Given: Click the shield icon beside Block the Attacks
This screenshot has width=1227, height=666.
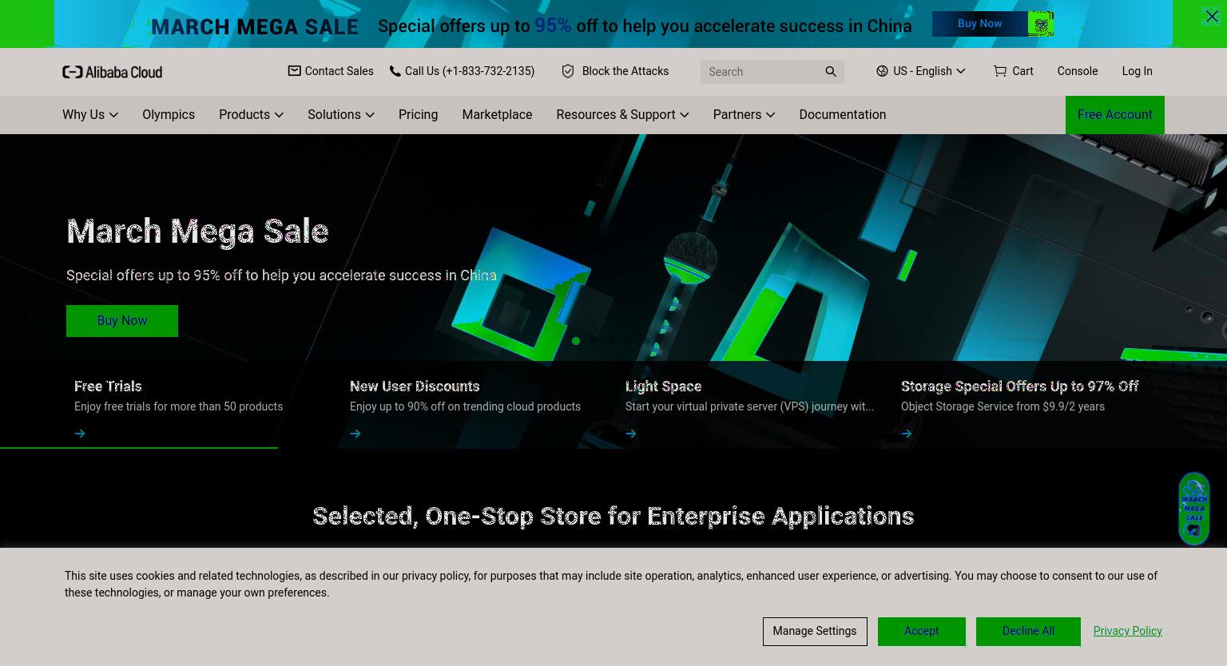Looking at the screenshot, I should 568,71.
